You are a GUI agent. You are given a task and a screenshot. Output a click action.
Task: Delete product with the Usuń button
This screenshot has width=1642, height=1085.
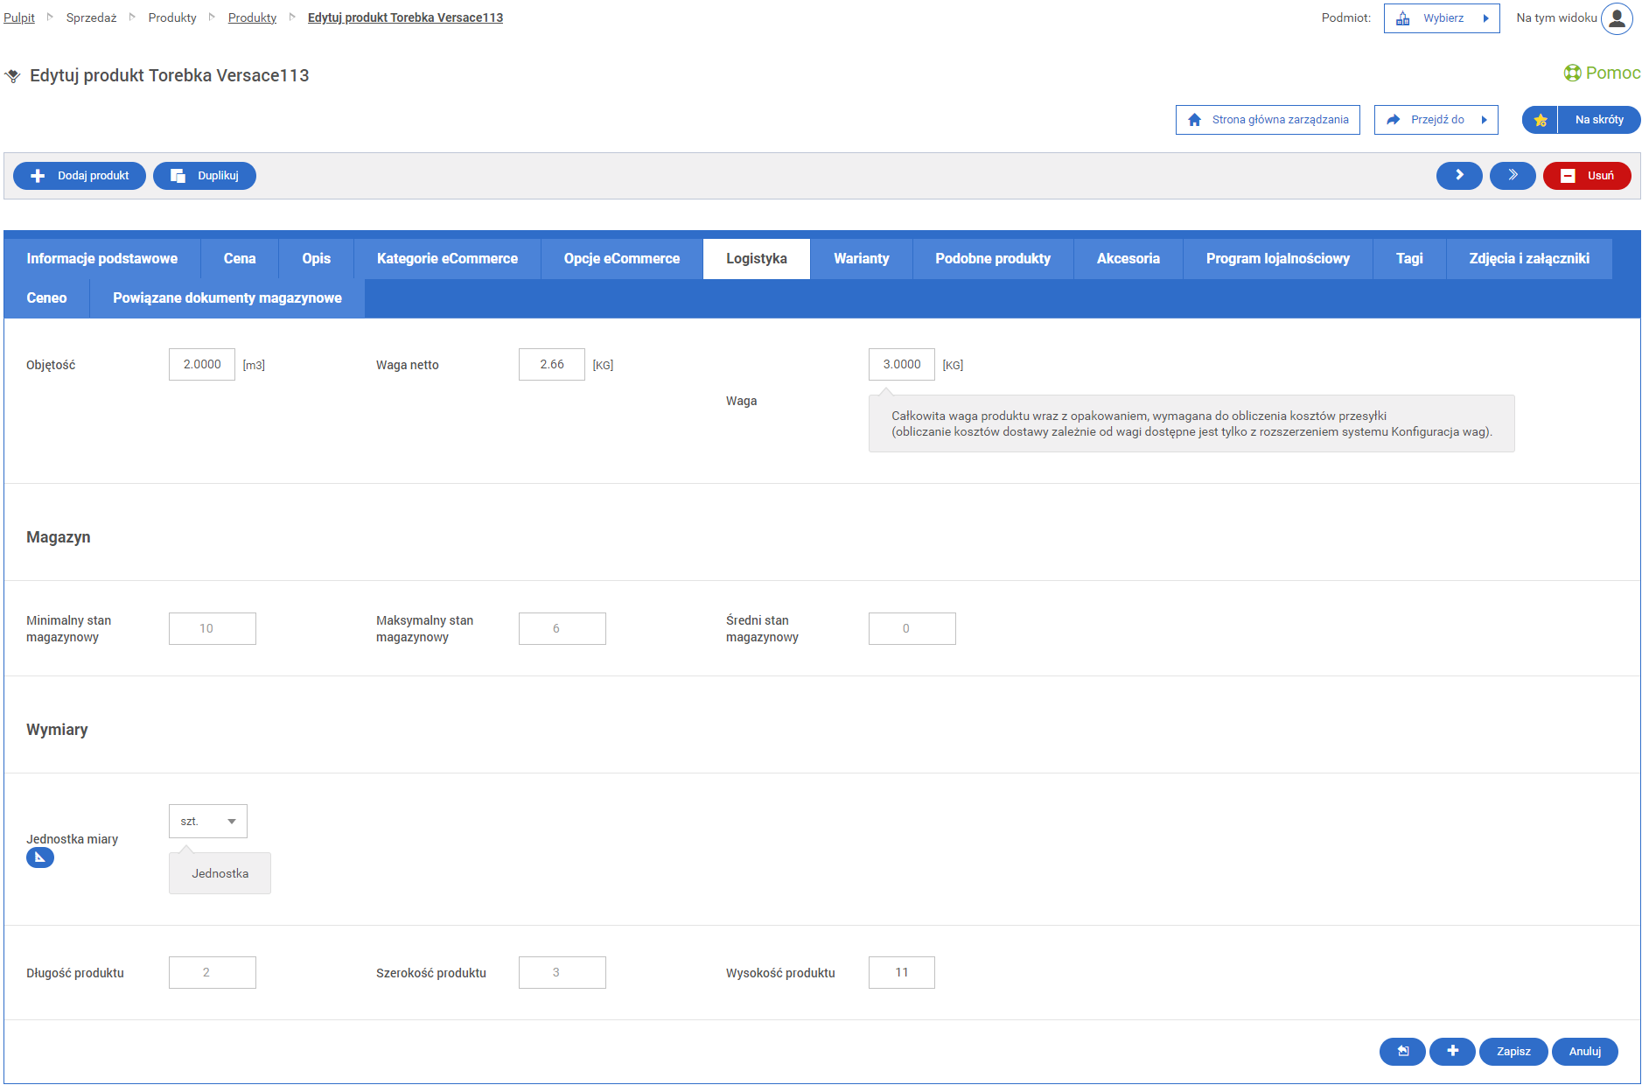click(x=1586, y=176)
